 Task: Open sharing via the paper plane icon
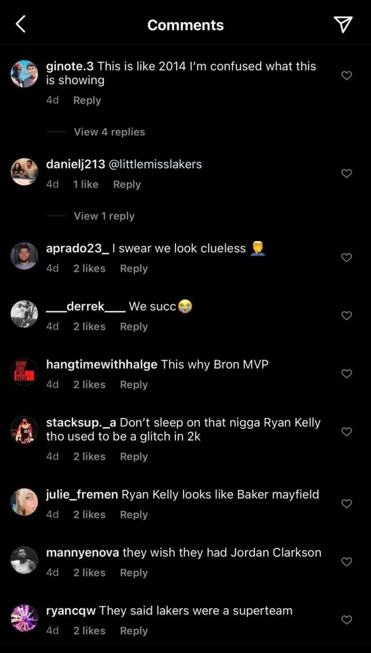click(343, 24)
